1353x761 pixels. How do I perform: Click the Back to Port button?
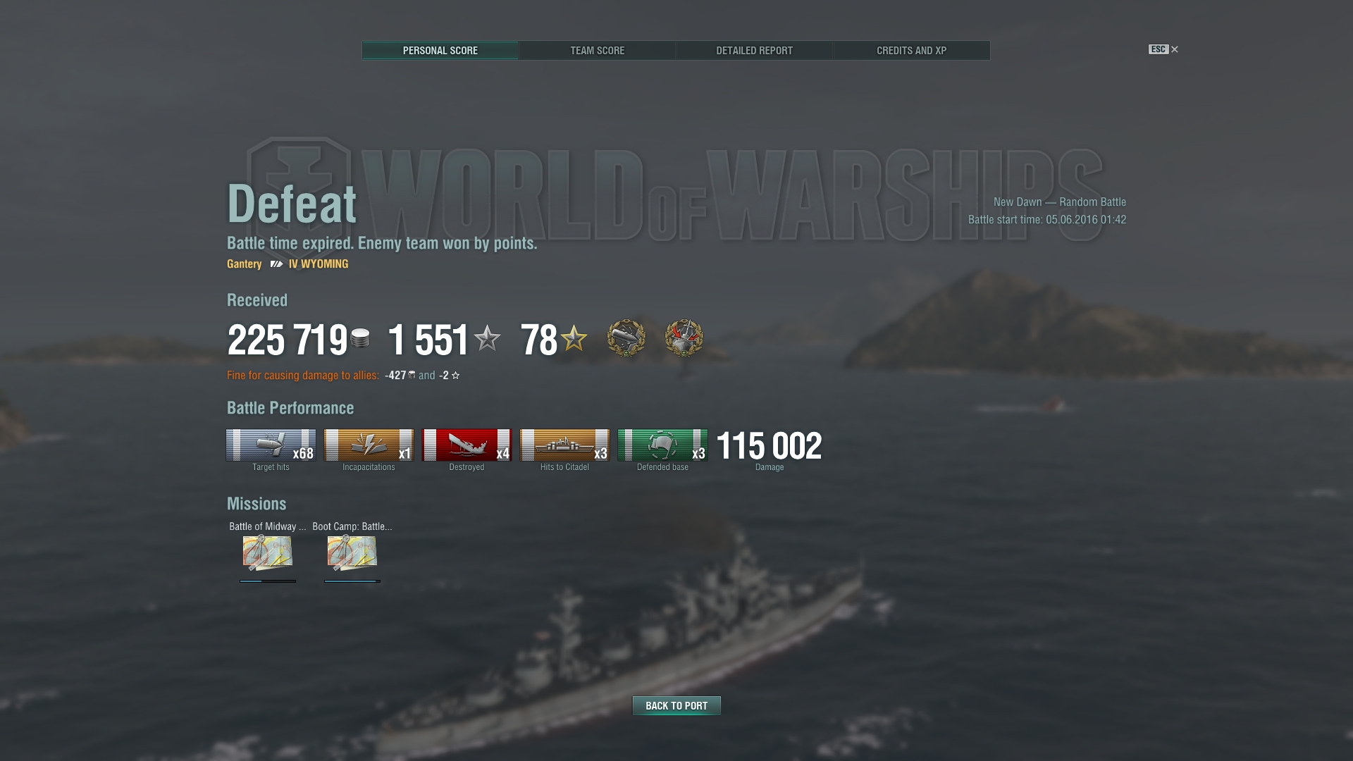pos(676,705)
